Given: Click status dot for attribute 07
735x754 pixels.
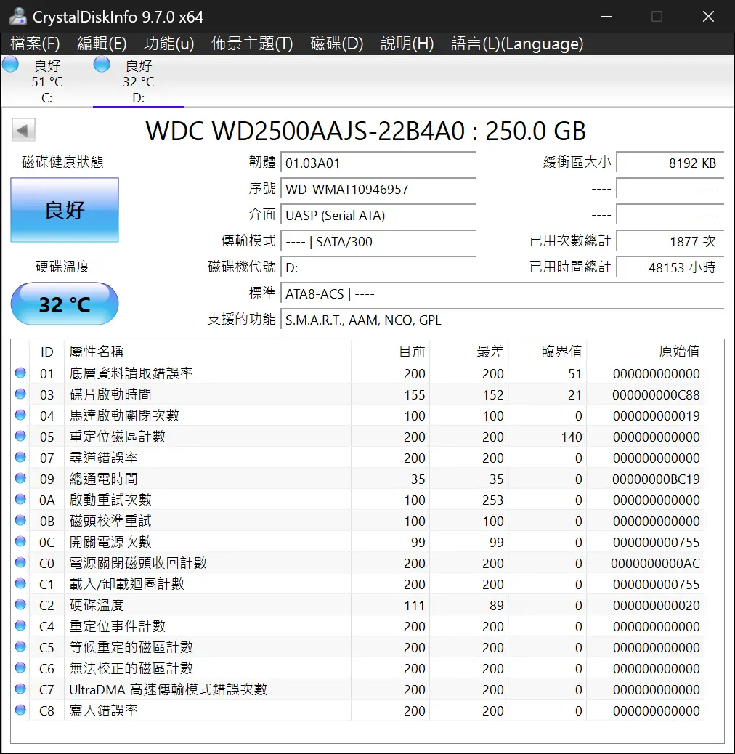Looking at the screenshot, I should (x=20, y=457).
